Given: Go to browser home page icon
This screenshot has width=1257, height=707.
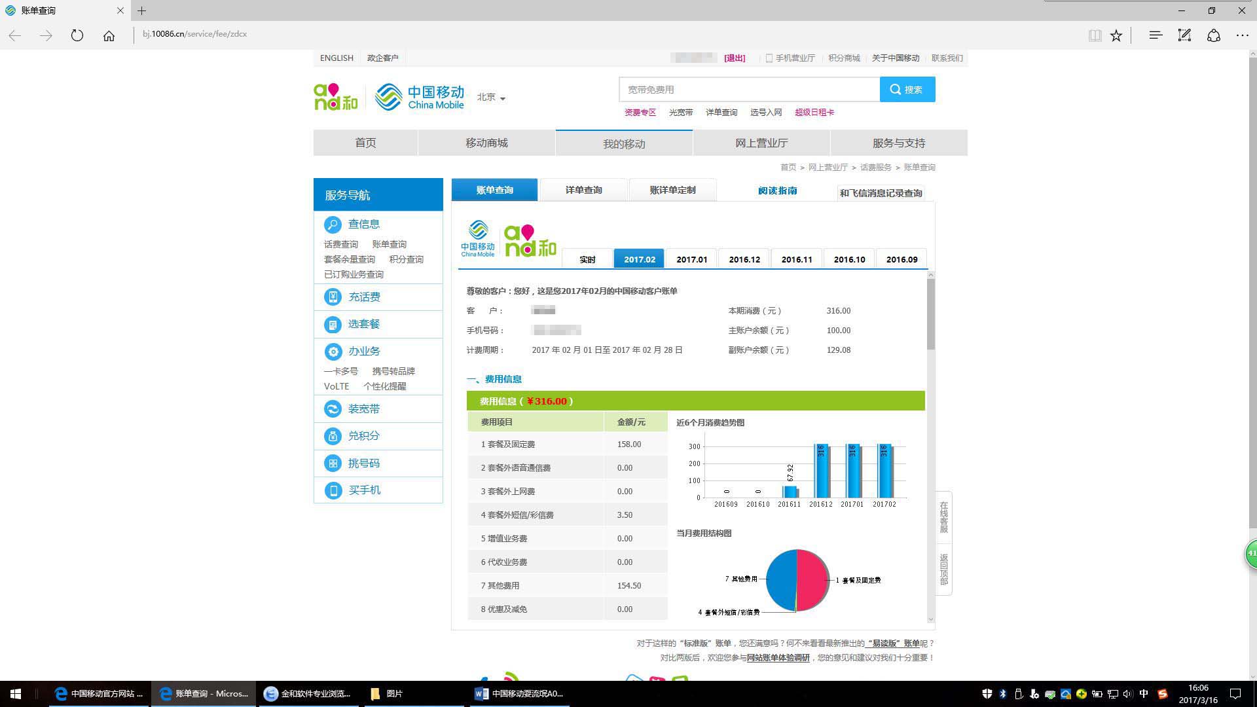Looking at the screenshot, I should pyautogui.click(x=109, y=35).
